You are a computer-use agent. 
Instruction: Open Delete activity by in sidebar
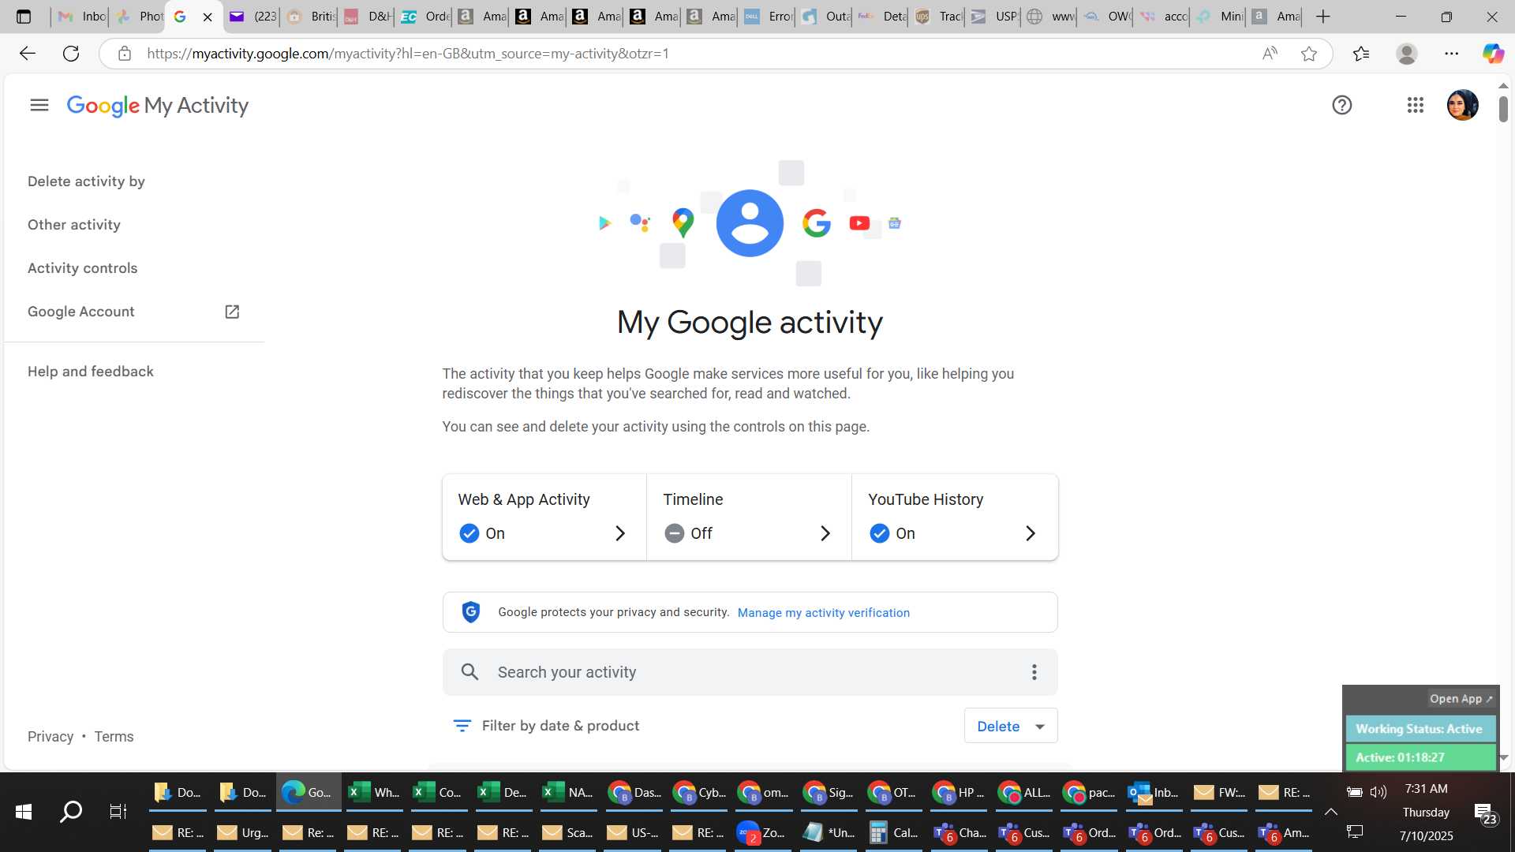(86, 181)
